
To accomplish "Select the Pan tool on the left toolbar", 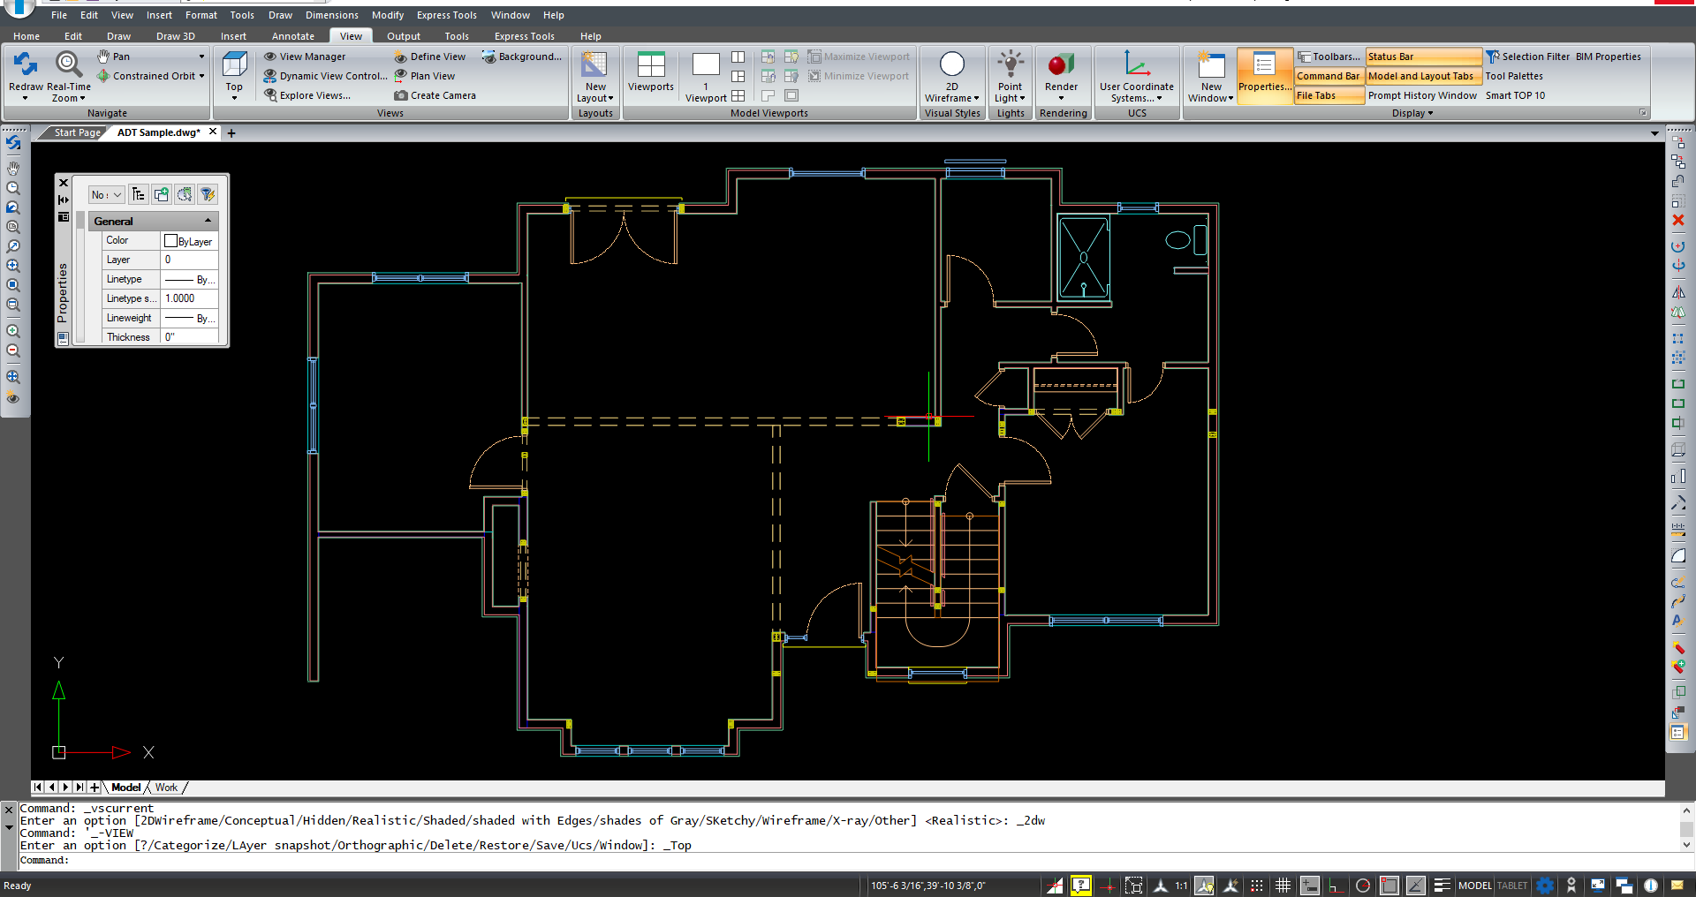I will 13,168.
